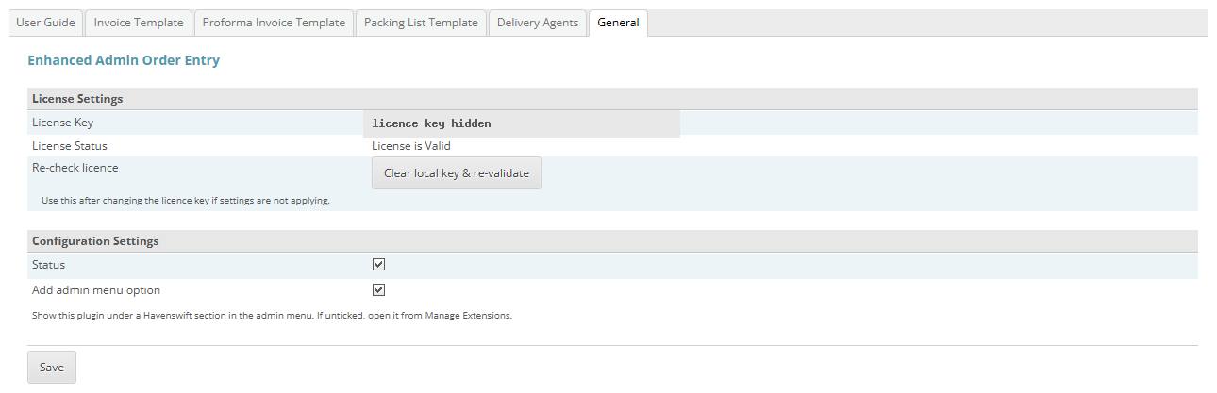Open the Delivery Agents tab
1217x393 pixels.
[x=538, y=23]
